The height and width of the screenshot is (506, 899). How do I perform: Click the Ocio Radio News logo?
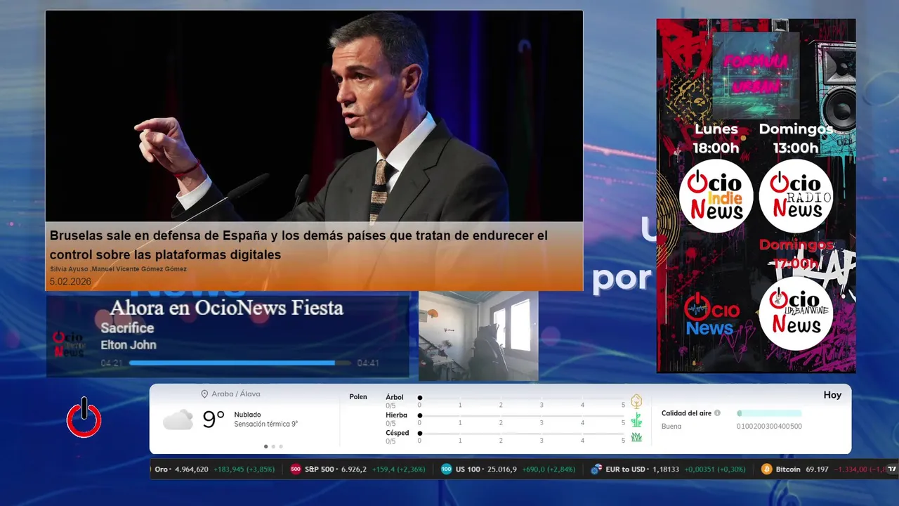[796, 195]
